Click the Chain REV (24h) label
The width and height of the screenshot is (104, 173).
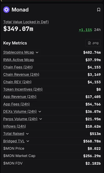click(17, 82)
